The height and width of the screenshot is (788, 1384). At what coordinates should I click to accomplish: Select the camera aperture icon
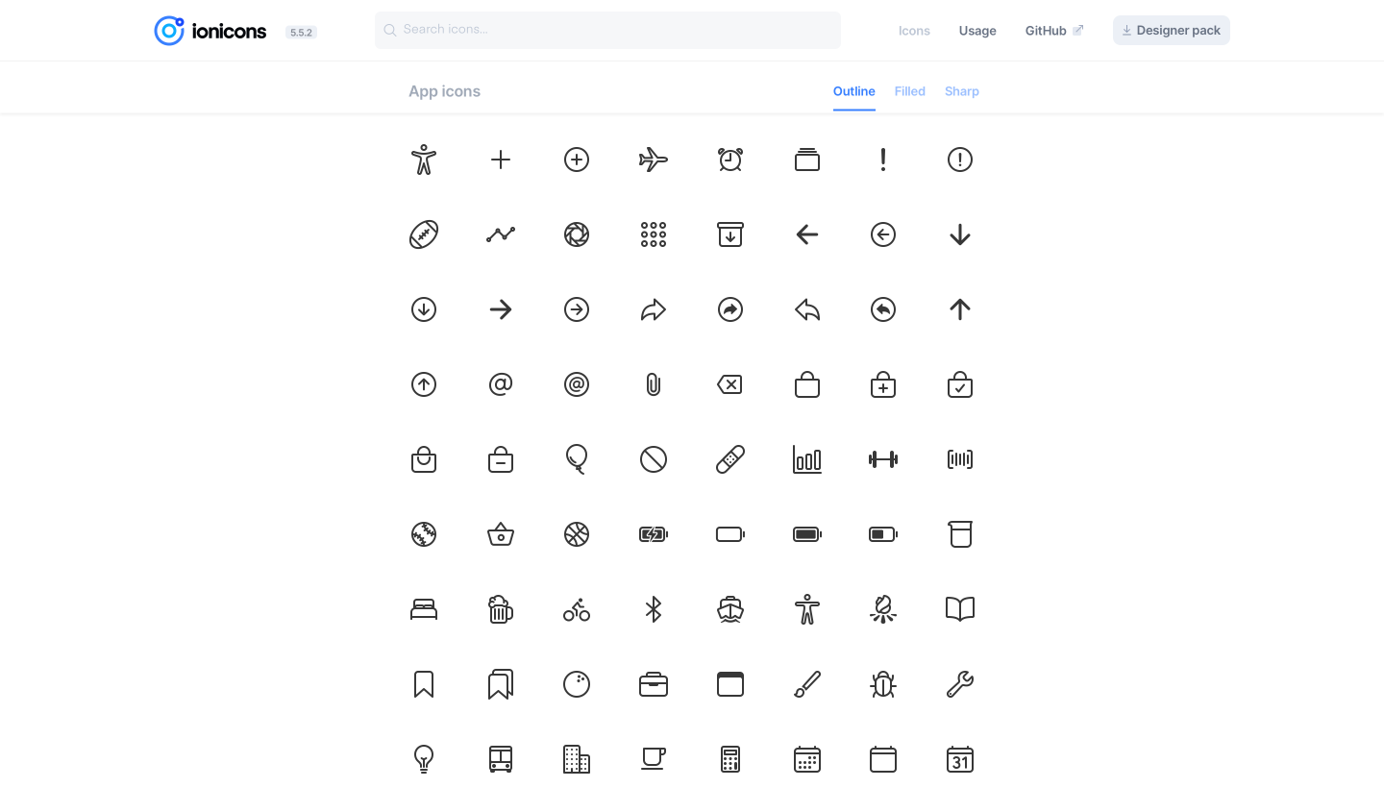(577, 234)
